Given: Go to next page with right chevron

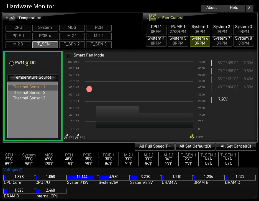Looking at the screenshot, I should [158, 18].
